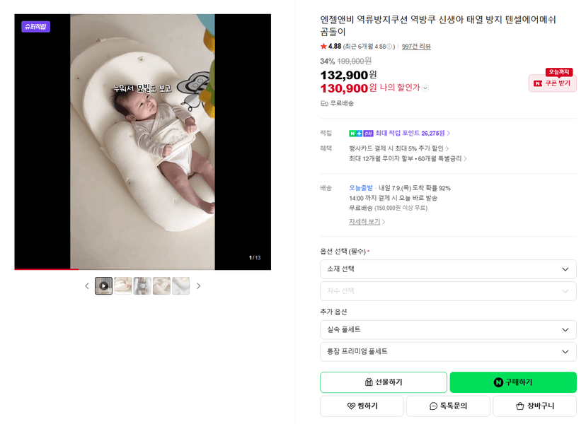Show previous thumbnails with left arrow
This screenshot has height=424, width=586.
coord(87,286)
